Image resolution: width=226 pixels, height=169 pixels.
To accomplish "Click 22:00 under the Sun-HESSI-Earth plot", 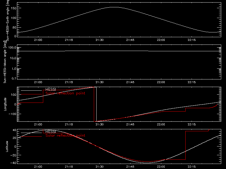I will [161, 40].
